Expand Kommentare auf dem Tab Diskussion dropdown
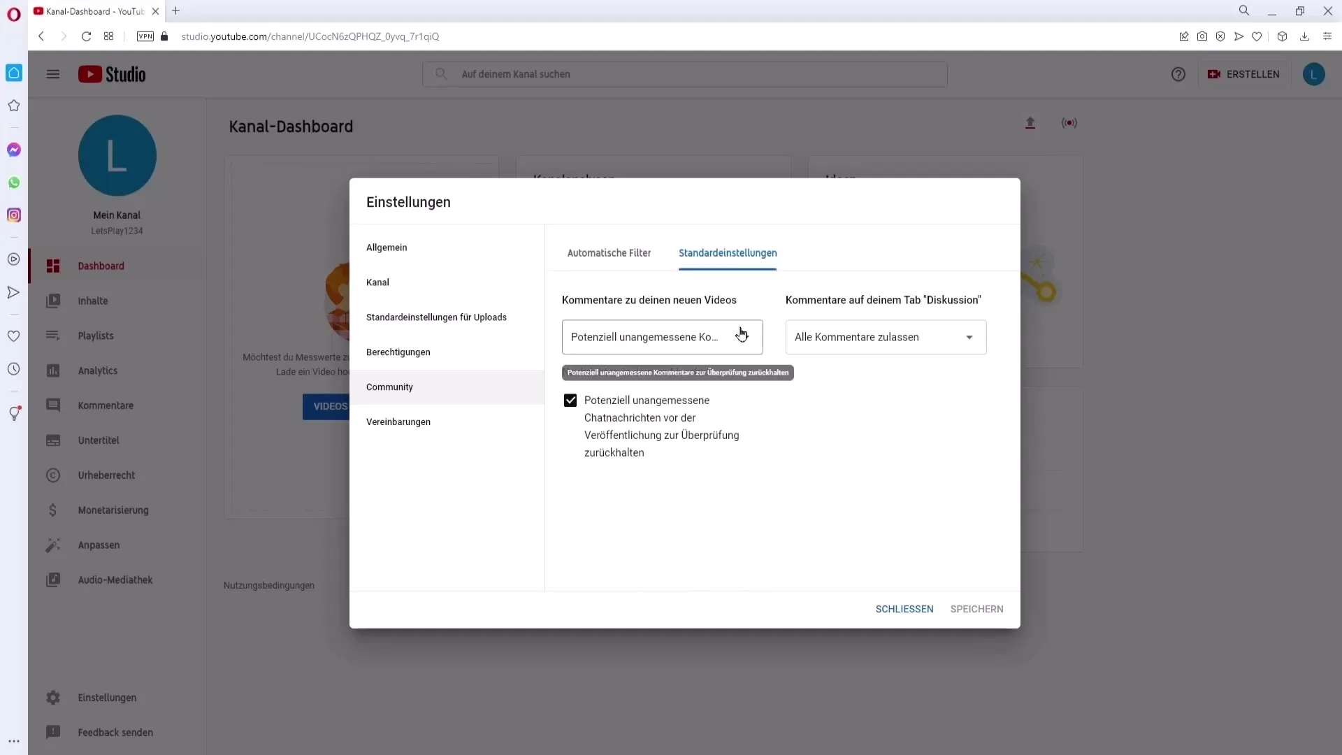The height and width of the screenshot is (755, 1342). [969, 336]
